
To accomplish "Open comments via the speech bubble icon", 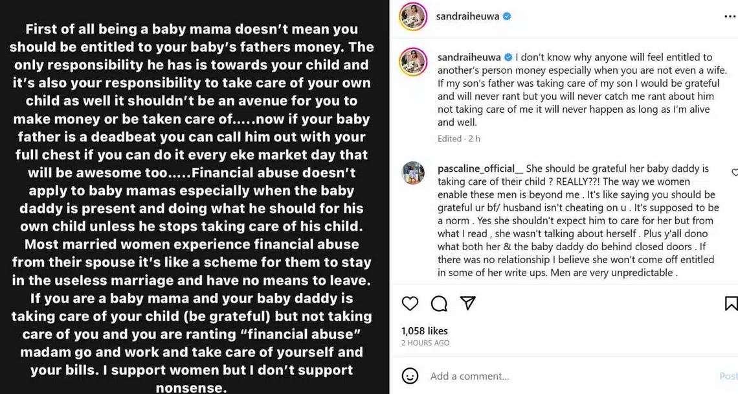I will pos(439,303).
